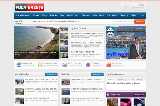Open ALKOLLÜ SÜRÜCÜ article in Foça Haberleri
160x106 pixels.
(x=41, y=89)
